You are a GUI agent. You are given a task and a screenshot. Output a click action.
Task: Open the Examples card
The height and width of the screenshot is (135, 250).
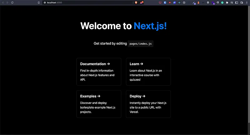tap(99, 104)
